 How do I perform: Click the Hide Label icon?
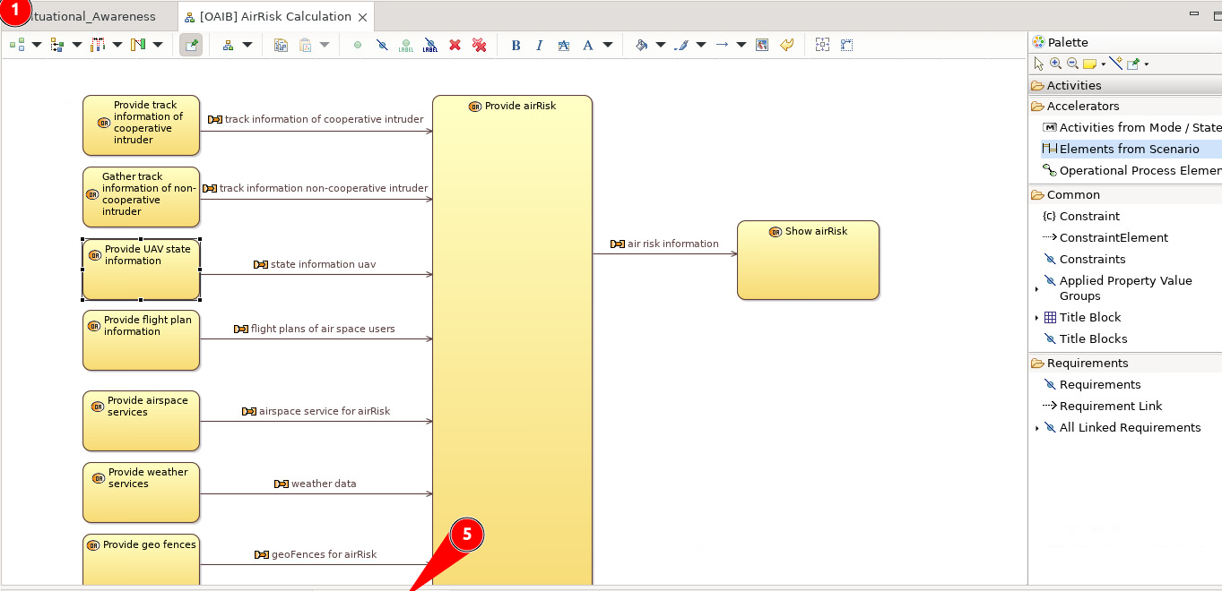tap(430, 45)
